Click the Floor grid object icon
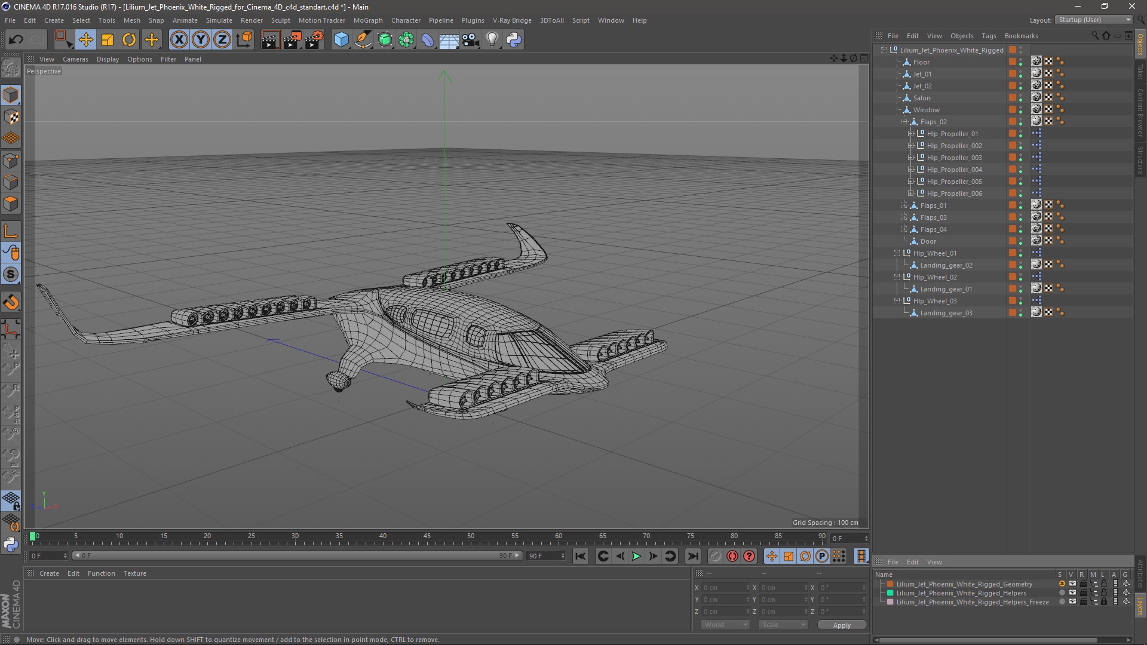Screen dimensions: 1147x645 point(449,40)
